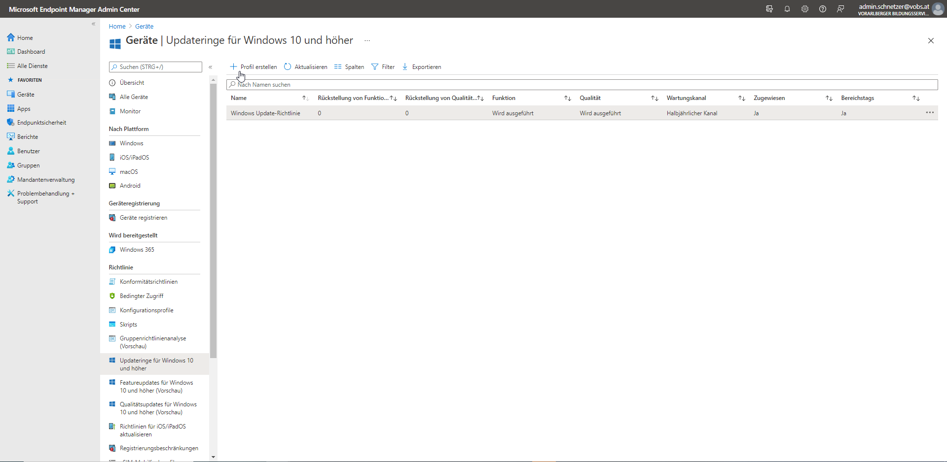Click Profil erstellen button
The height and width of the screenshot is (462, 947).
pyautogui.click(x=254, y=67)
